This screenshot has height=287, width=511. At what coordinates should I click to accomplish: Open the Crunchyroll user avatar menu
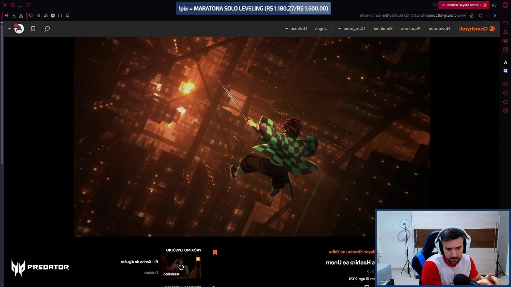point(19,29)
